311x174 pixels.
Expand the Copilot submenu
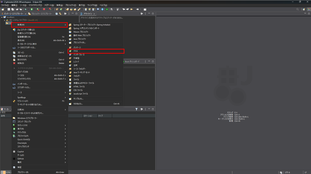[39, 152]
